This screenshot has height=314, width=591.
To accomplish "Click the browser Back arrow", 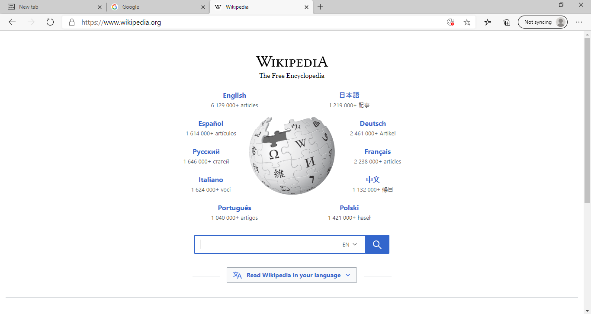I will tap(12, 22).
